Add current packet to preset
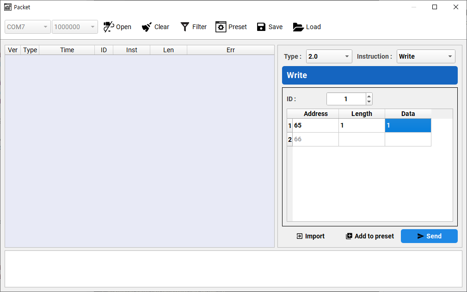 coord(369,236)
